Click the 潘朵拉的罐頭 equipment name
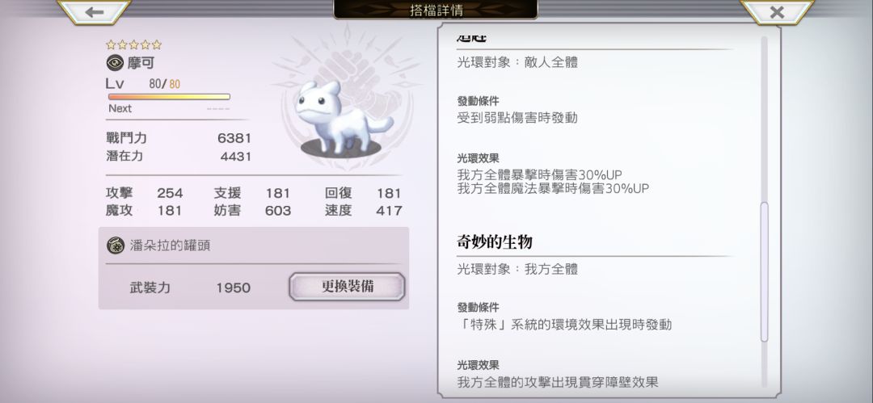This screenshot has width=873, height=403. point(171,246)
